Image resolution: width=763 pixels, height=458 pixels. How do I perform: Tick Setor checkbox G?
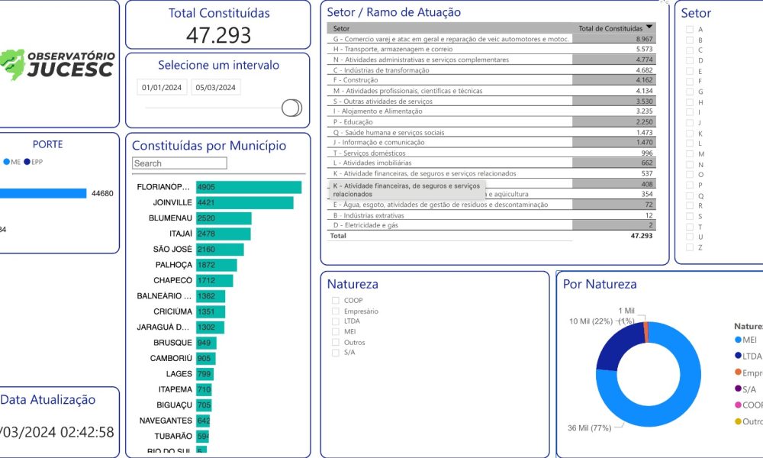690,92
